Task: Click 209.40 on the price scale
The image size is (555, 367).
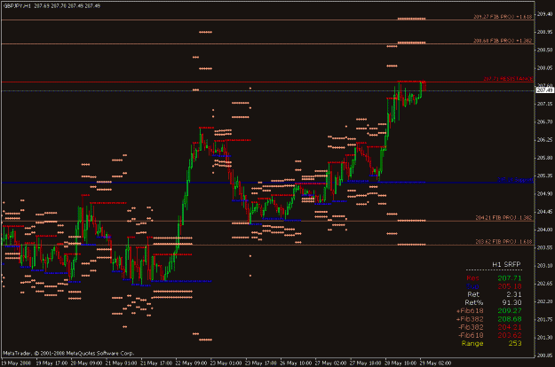Action: pos(544,14)
